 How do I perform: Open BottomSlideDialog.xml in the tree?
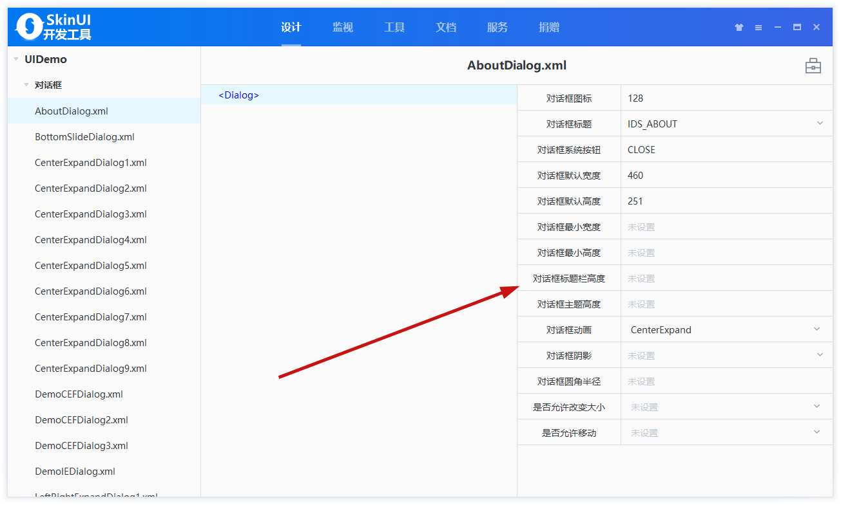click(104, 136)
